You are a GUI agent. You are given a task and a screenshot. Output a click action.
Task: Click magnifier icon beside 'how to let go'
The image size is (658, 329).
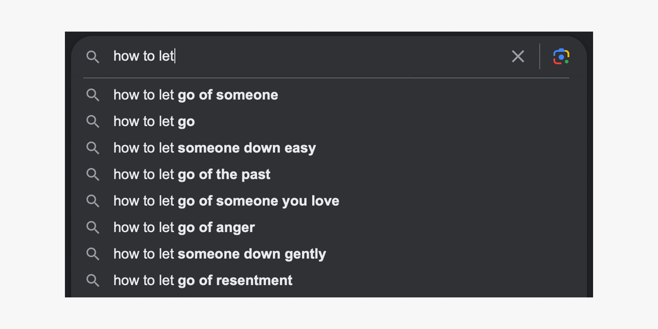coord(93,122)
